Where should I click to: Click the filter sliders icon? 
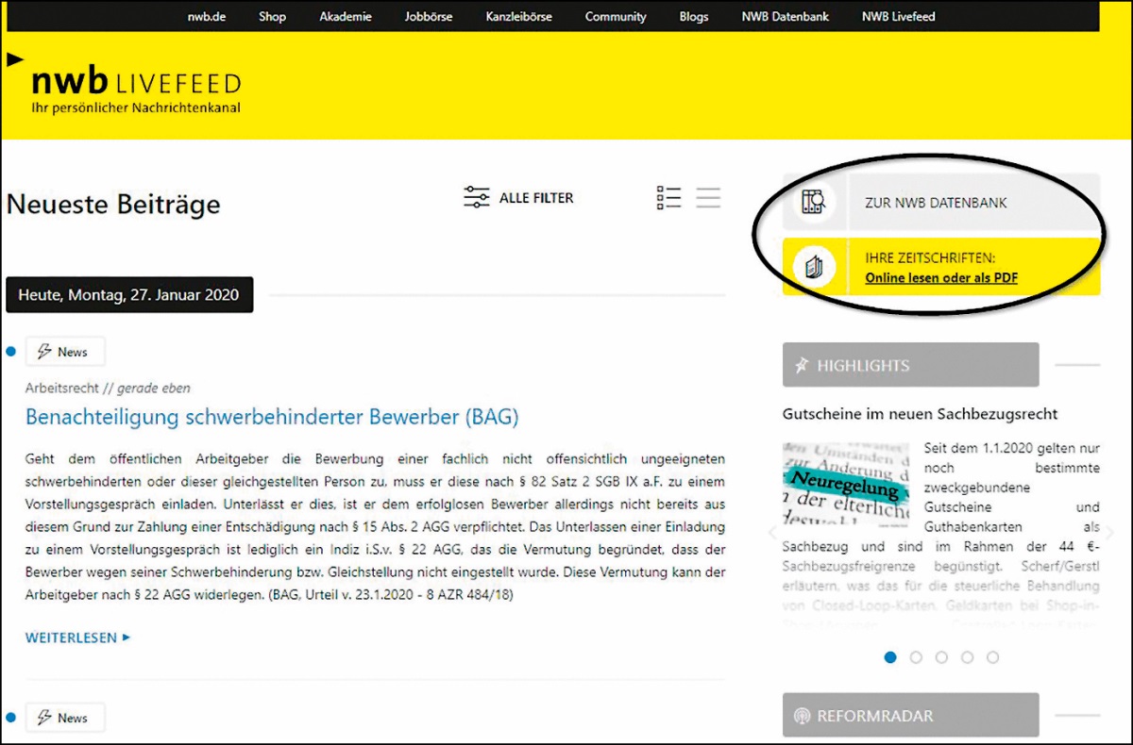[477, 197]
